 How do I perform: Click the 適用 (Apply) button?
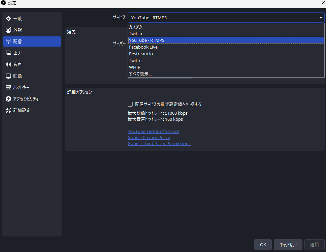click(314, 245)
